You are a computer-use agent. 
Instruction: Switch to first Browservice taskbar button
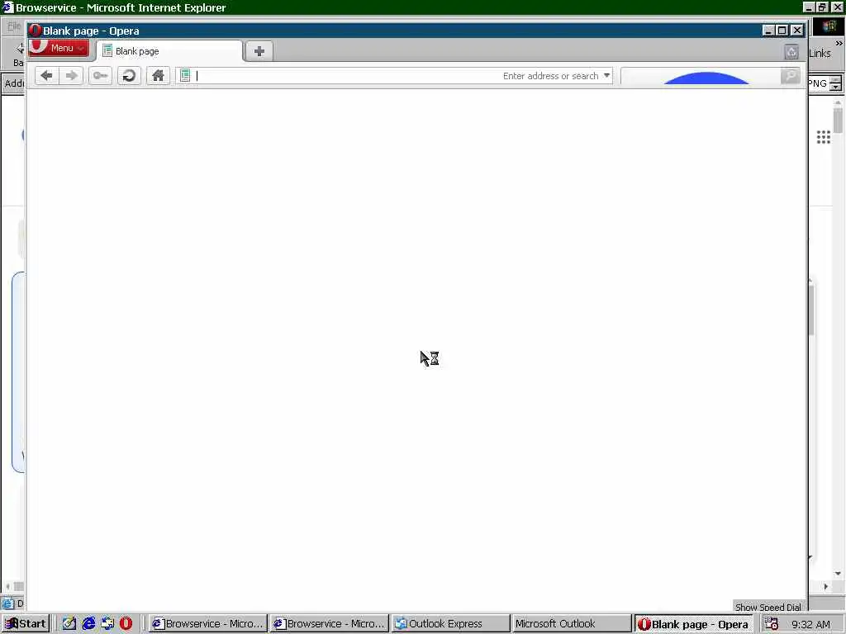pyautogui.click(x=207, y=624)
